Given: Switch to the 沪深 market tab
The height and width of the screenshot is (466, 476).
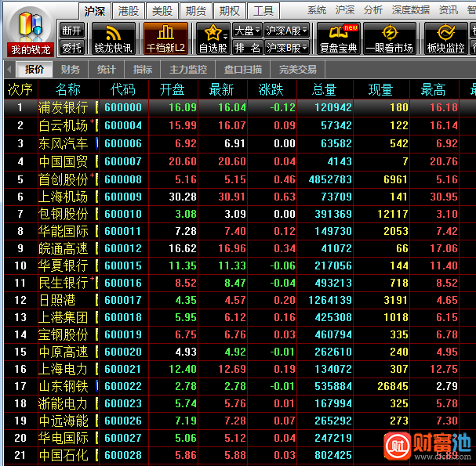Looking at the screenshot, I should tap(95, 11).
